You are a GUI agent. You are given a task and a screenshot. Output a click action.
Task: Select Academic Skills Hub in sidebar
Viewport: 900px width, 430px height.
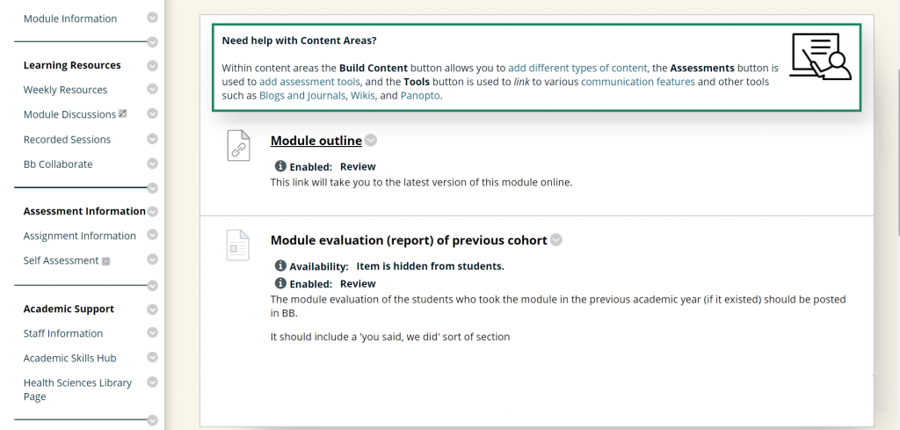(x=70, y=358)
